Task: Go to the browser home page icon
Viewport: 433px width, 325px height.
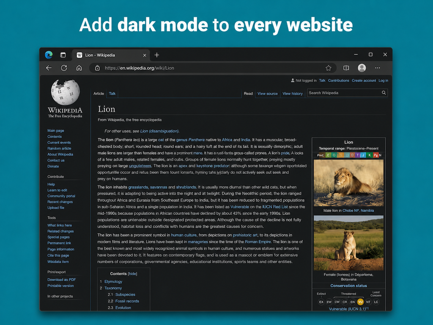Action: click(79, 68)
